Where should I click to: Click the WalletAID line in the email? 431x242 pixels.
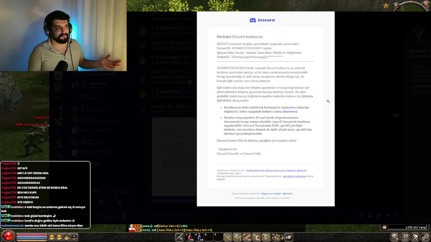[x=250, y=57]
